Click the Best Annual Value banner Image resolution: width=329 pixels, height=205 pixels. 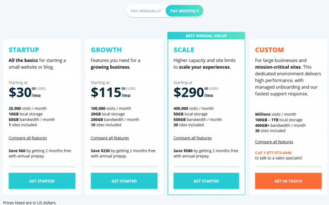point(206,36)
